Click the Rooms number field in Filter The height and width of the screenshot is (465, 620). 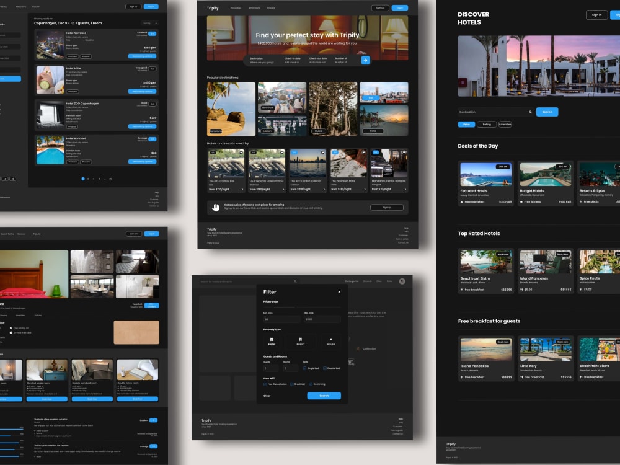(x=291, y=368)
